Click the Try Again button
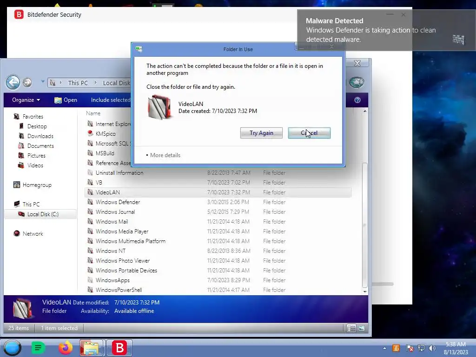Image resolution: width=476 pixels, height=357 pixels. click(x=261, y=133)
